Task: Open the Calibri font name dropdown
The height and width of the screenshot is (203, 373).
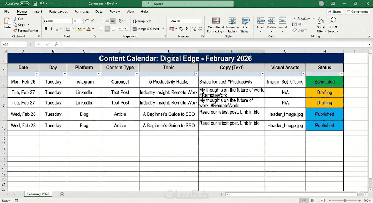Action: pos(71,21)
